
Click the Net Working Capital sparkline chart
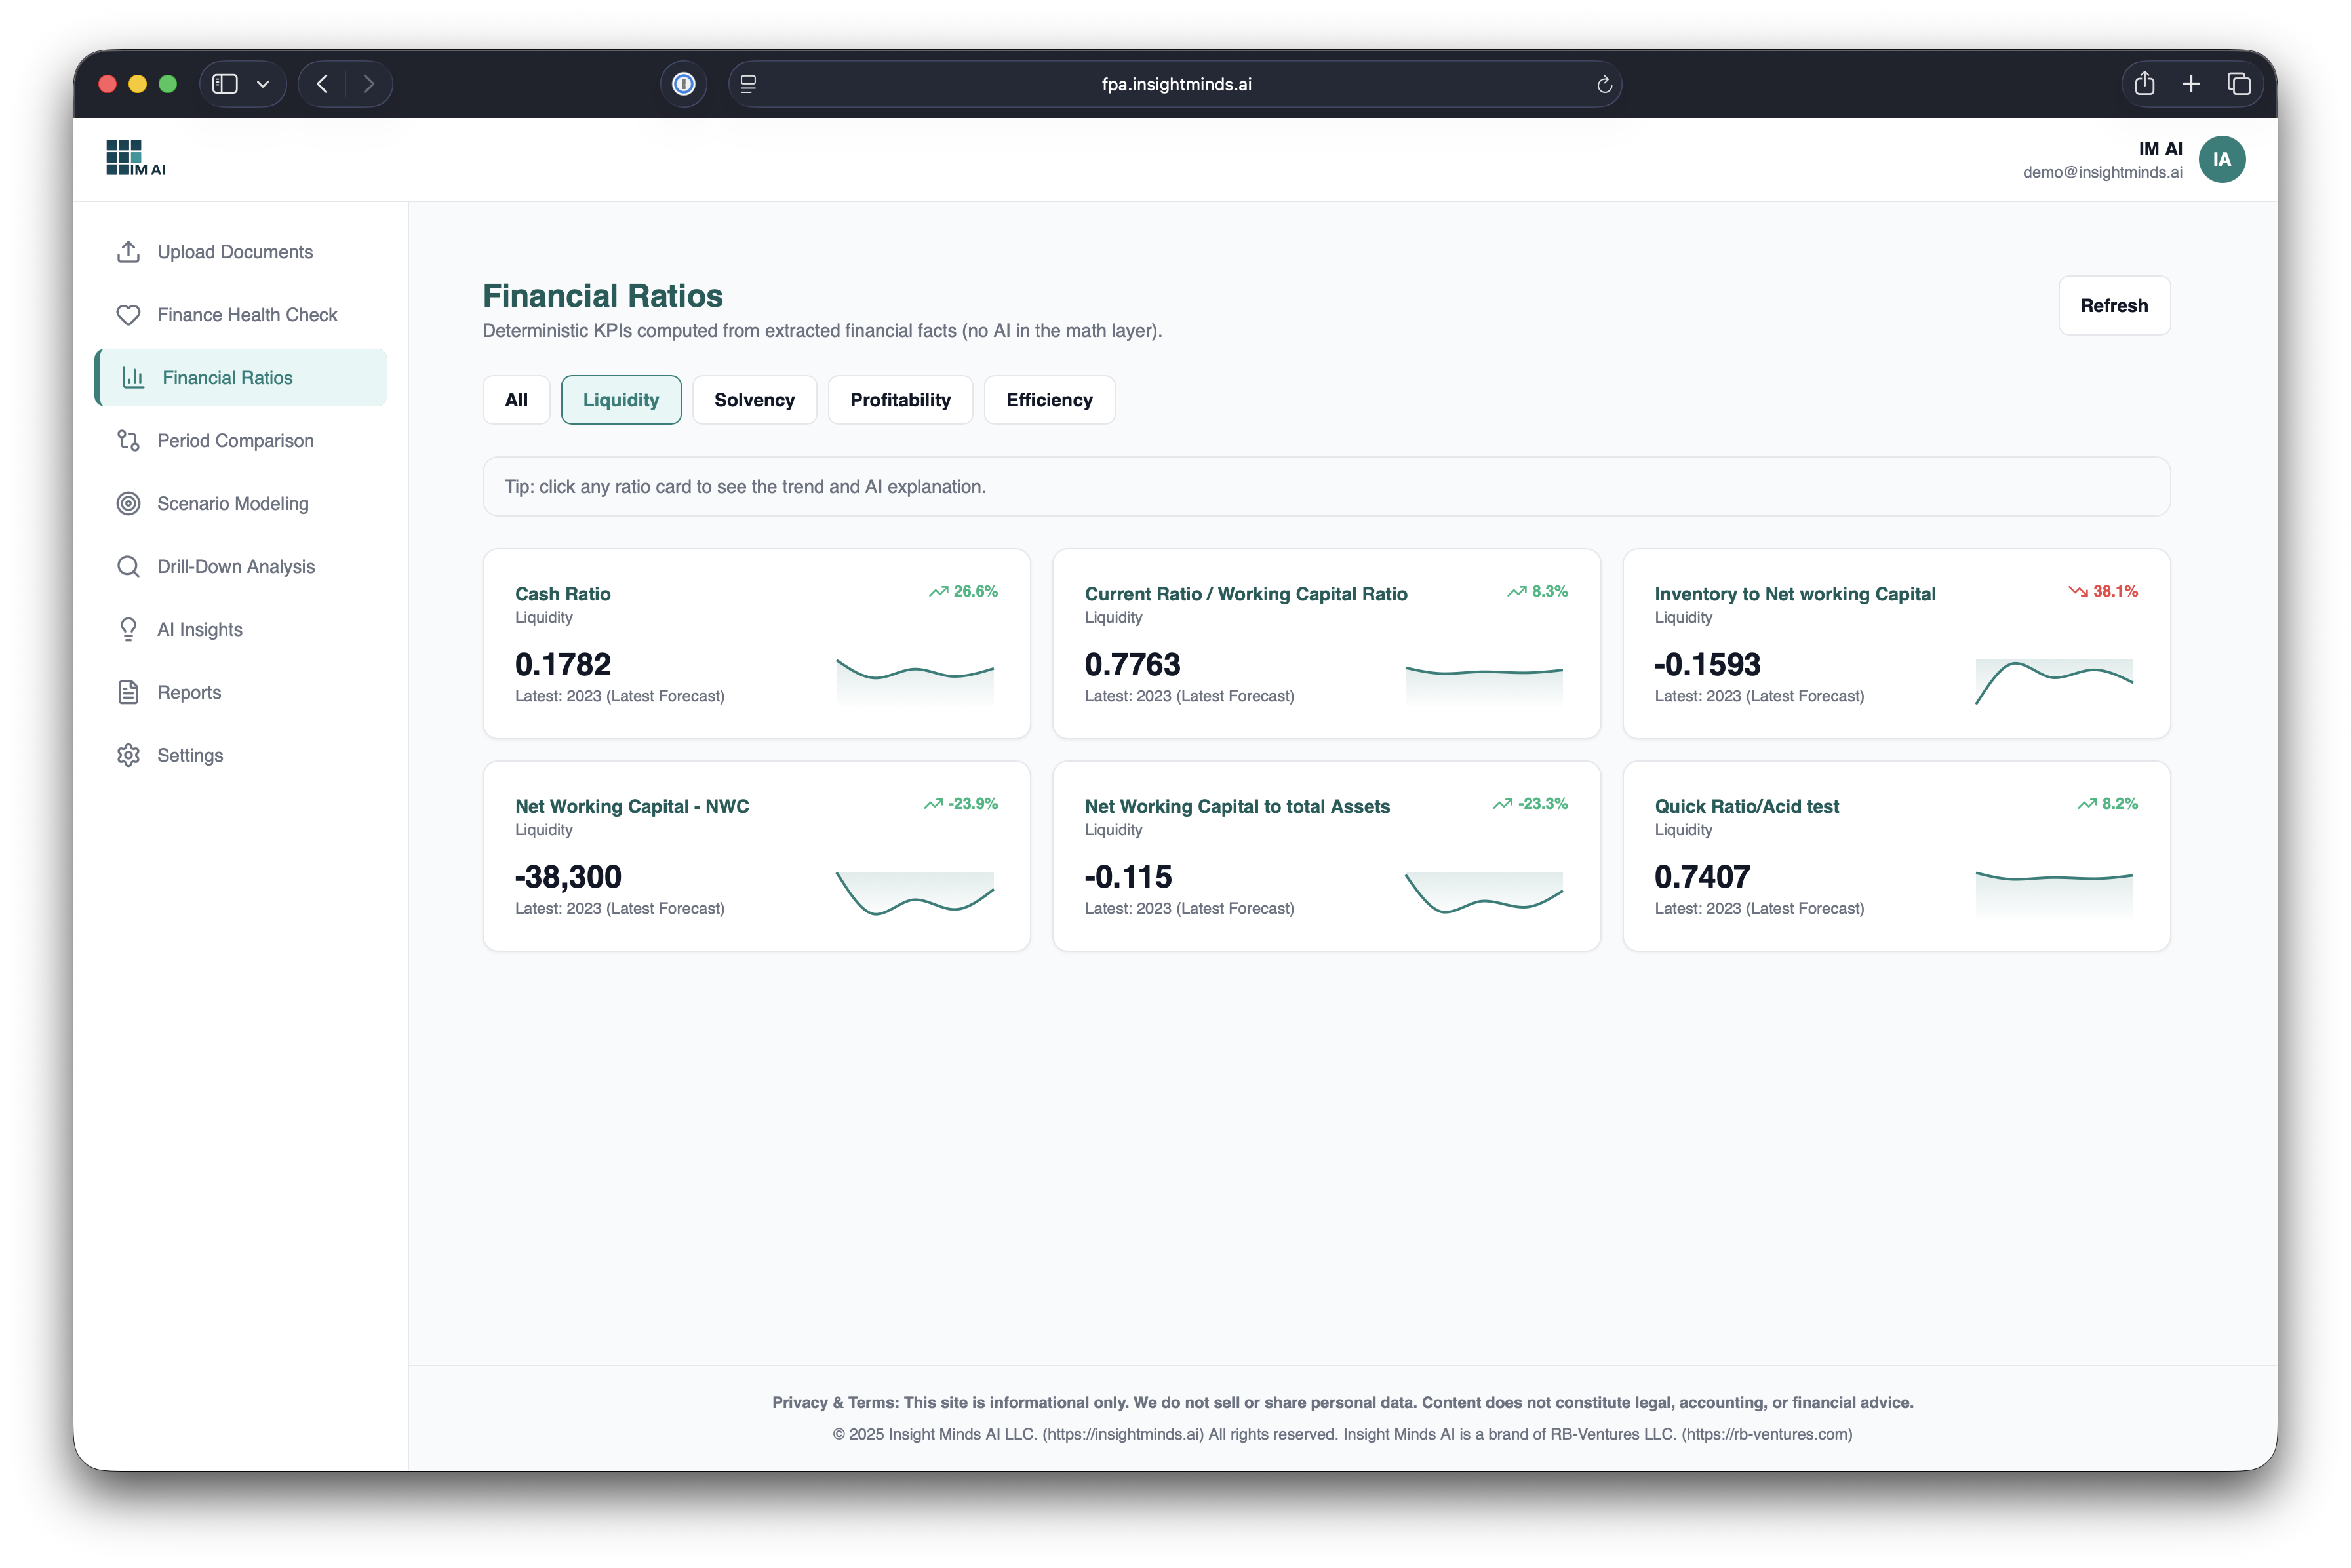pyautogui.click(x=914, y=892)
